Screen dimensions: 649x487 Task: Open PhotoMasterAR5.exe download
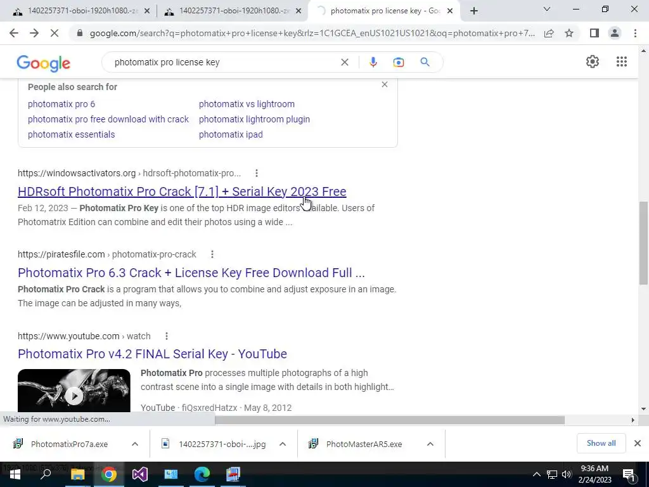pyautogui.click(x=364, y=444)
